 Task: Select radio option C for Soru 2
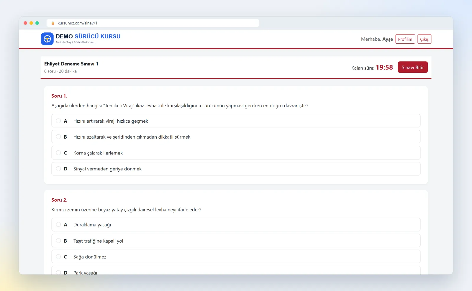58,257
